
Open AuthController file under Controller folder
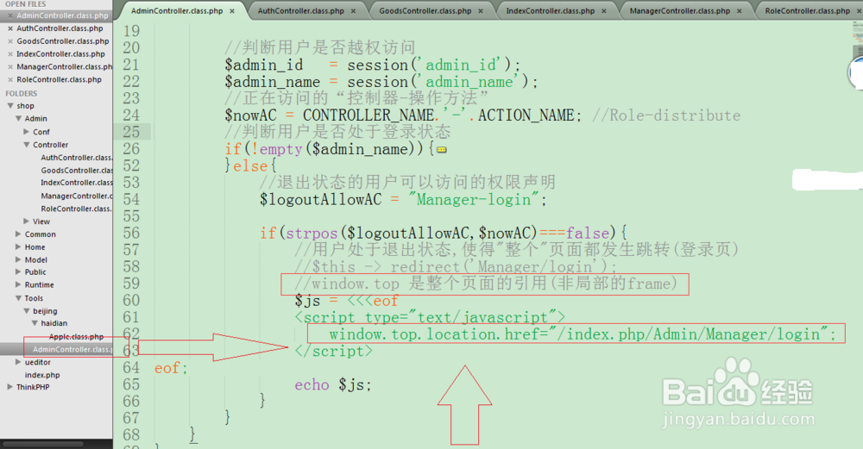click(x=77, y=158)
